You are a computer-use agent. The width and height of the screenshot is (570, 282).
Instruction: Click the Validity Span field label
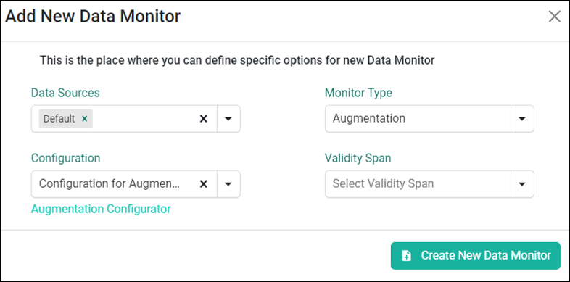[x=358, y=158]
